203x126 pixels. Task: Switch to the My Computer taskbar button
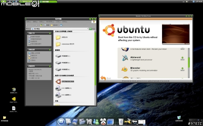click(x=48, y=2)
